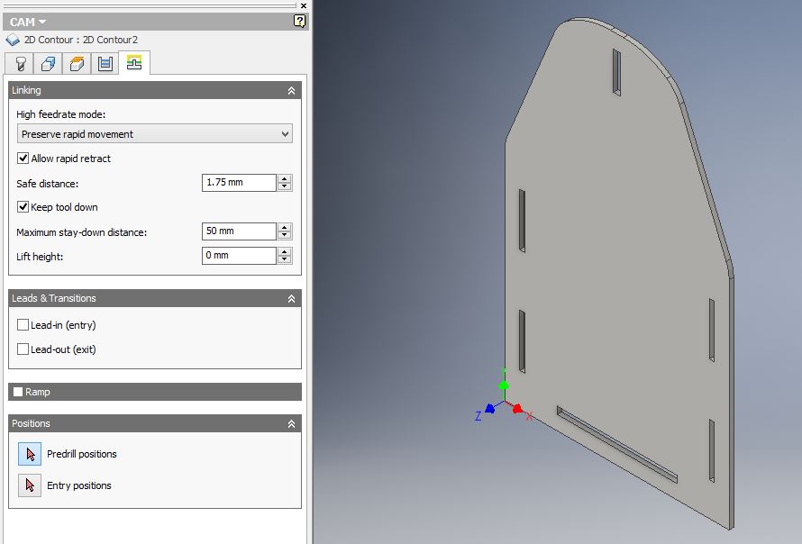This screenshot has height=544, width=802.
Task: Click the green Y axis arrow
Action: coord(504,385)
